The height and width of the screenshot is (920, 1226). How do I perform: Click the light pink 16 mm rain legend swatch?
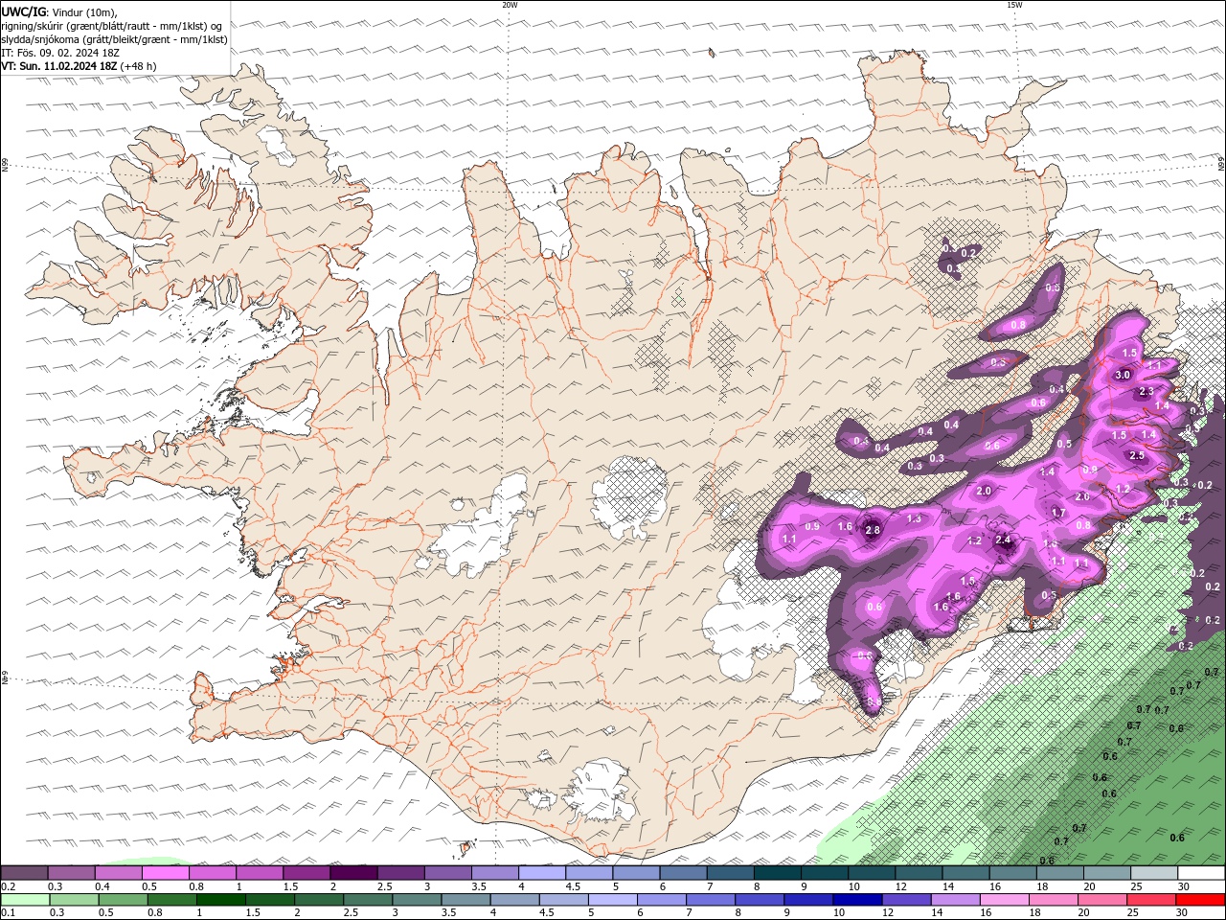[x=1005, y=900]
